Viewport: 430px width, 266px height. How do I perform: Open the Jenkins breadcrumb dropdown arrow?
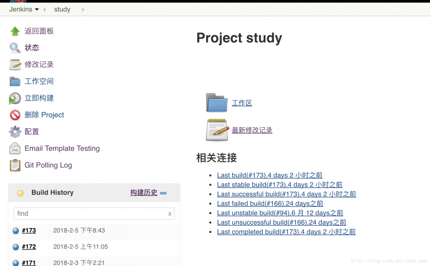point(37,9)
